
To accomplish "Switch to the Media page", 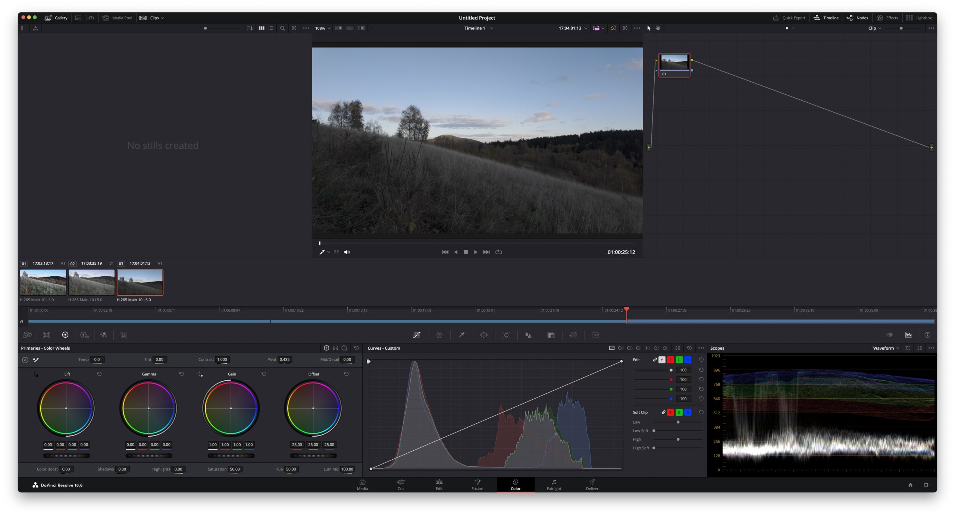I will (x=362, y=485).
